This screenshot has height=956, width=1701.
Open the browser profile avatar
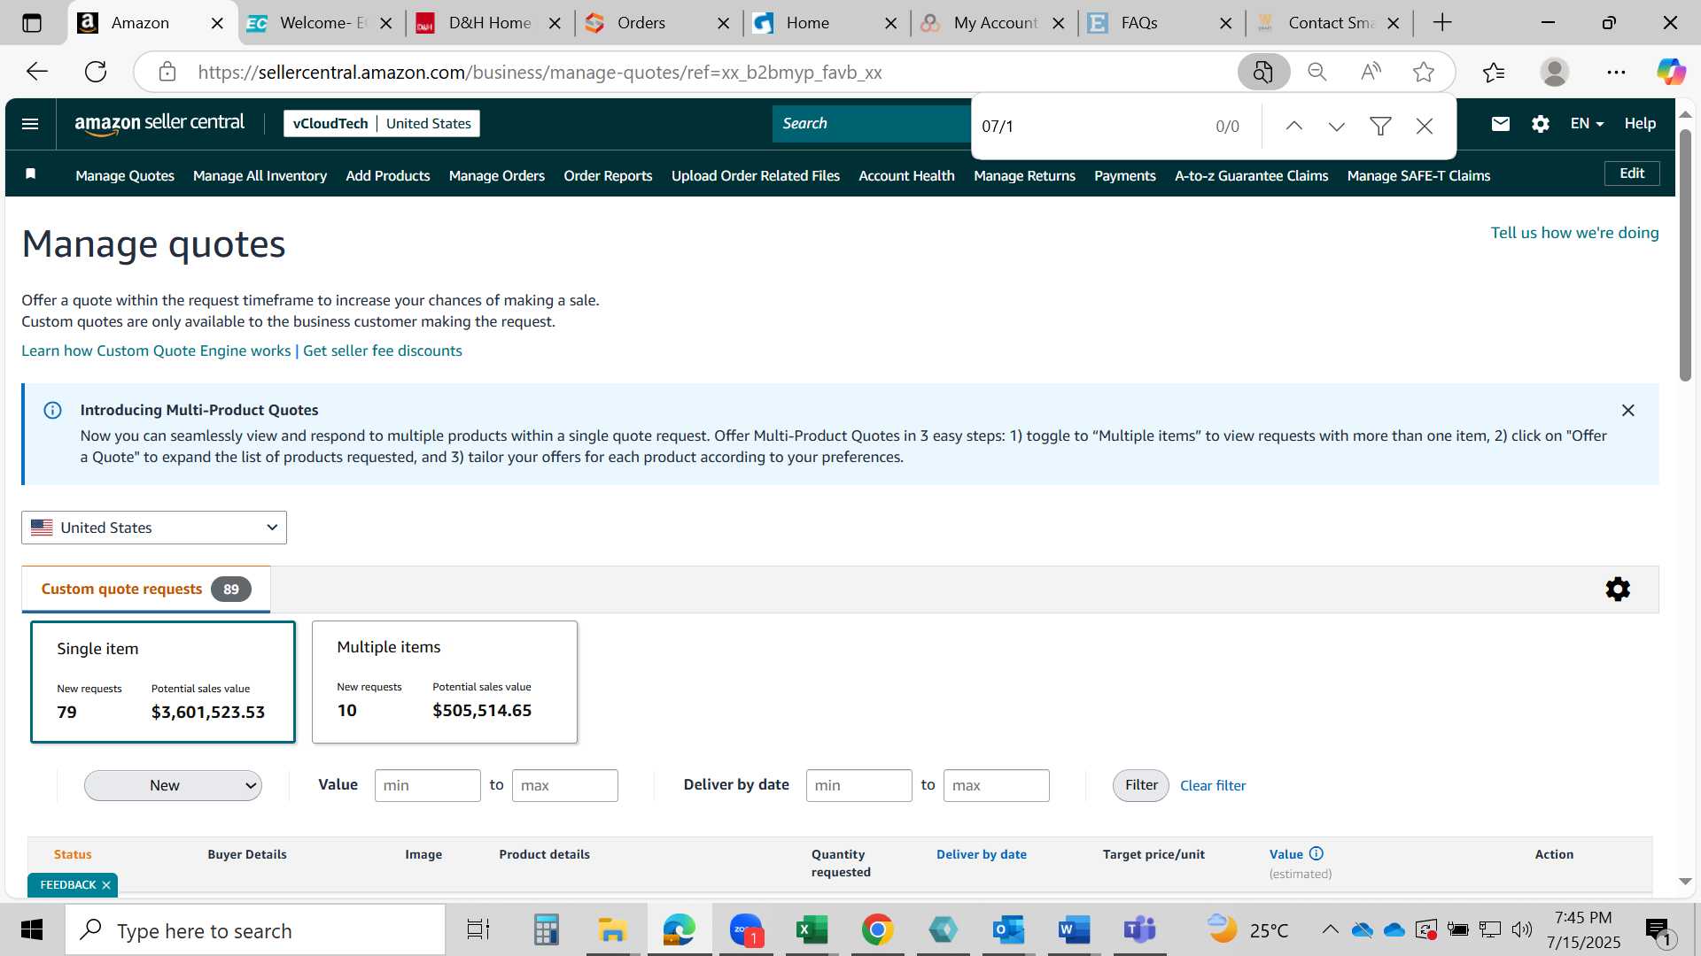[1555, 72]
